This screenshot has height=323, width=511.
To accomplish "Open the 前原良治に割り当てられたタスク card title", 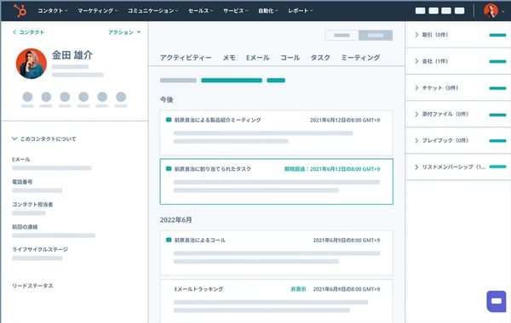I will tap(213, 169).
